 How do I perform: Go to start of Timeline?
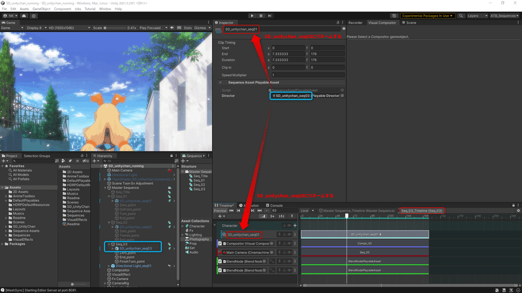[x=232, y=210]
